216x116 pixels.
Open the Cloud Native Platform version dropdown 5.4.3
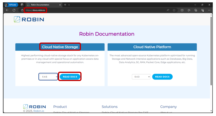coord(141,77)
